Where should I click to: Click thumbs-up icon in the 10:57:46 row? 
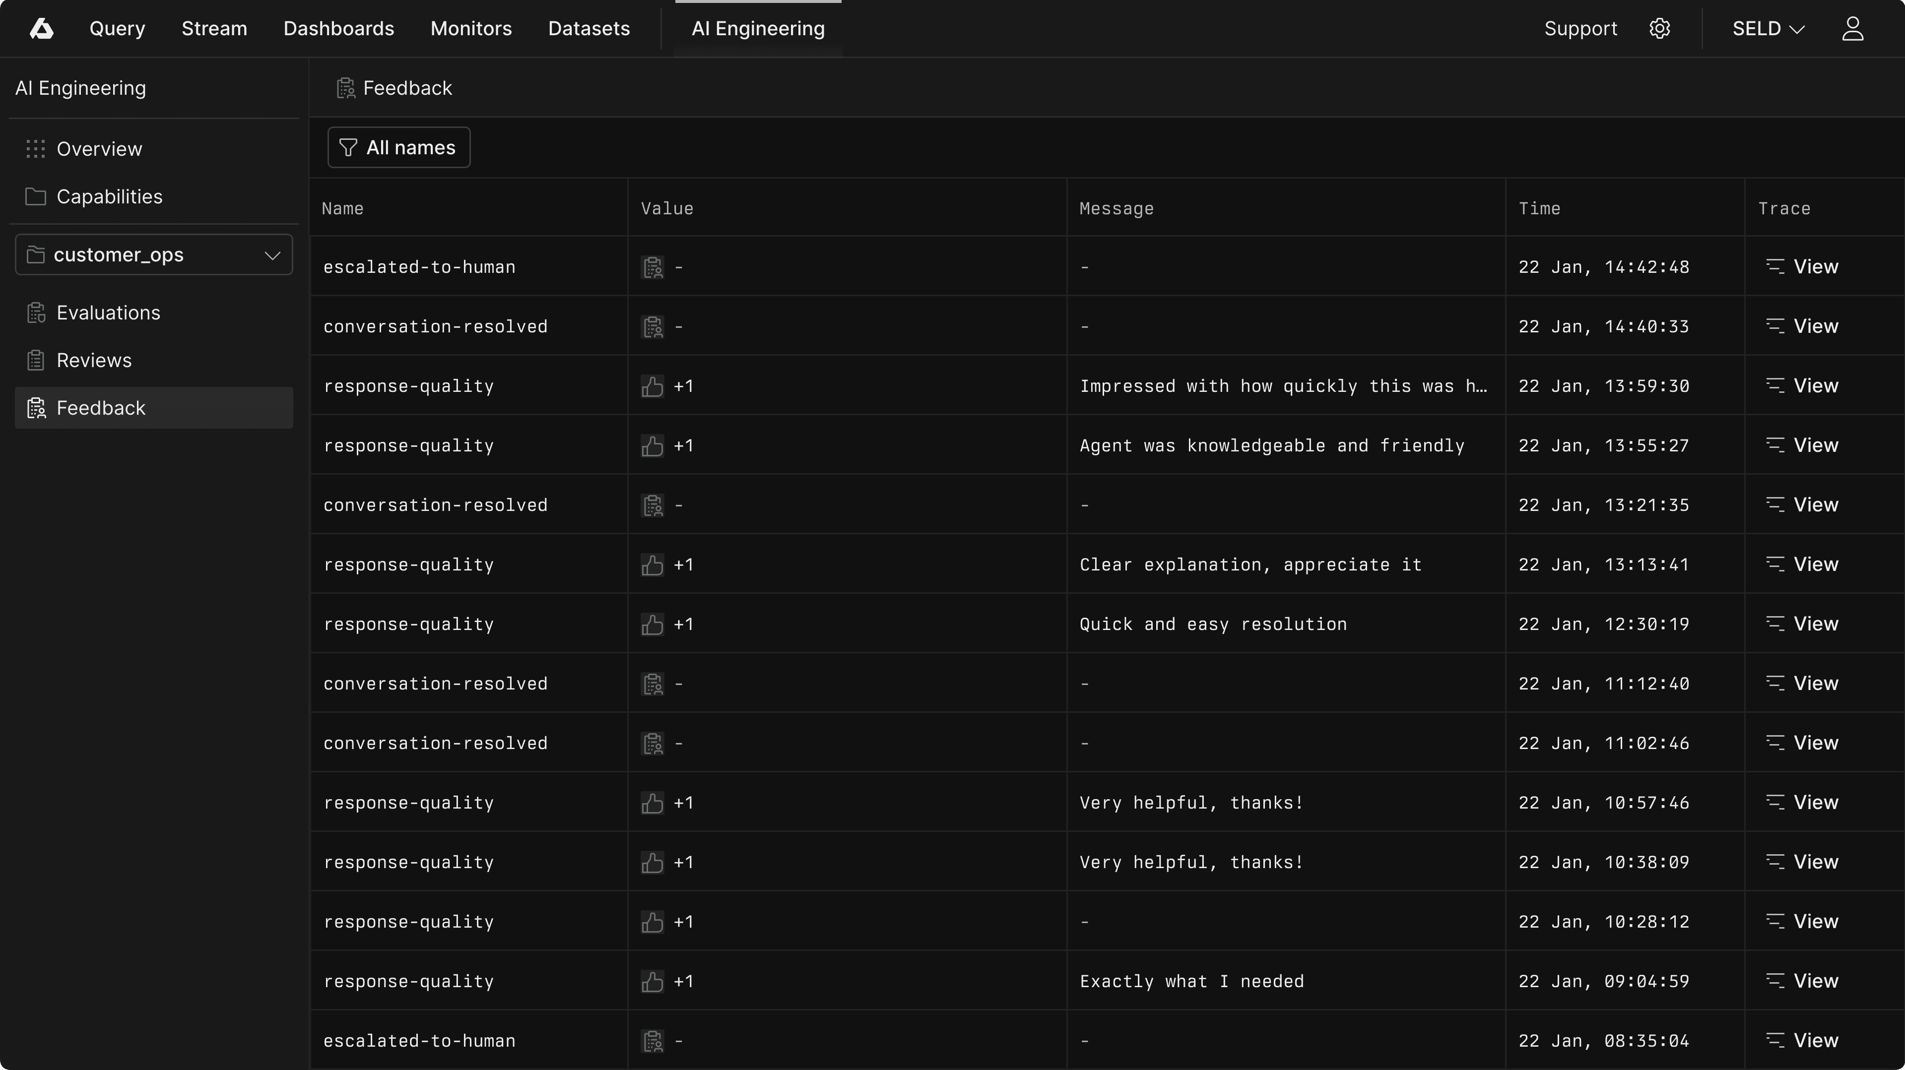coord(652,803)
